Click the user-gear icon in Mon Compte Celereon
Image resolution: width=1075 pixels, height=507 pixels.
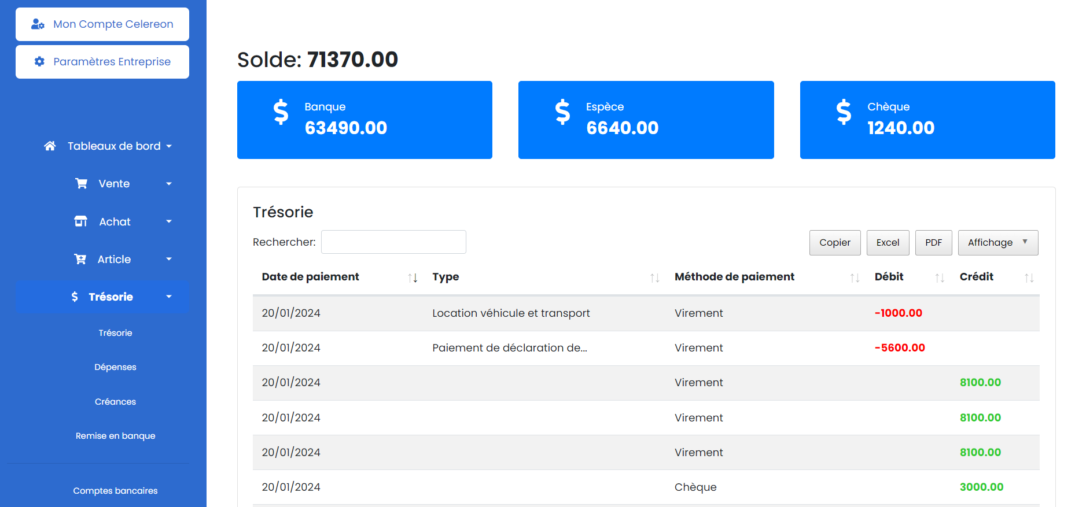pos(38,24)
